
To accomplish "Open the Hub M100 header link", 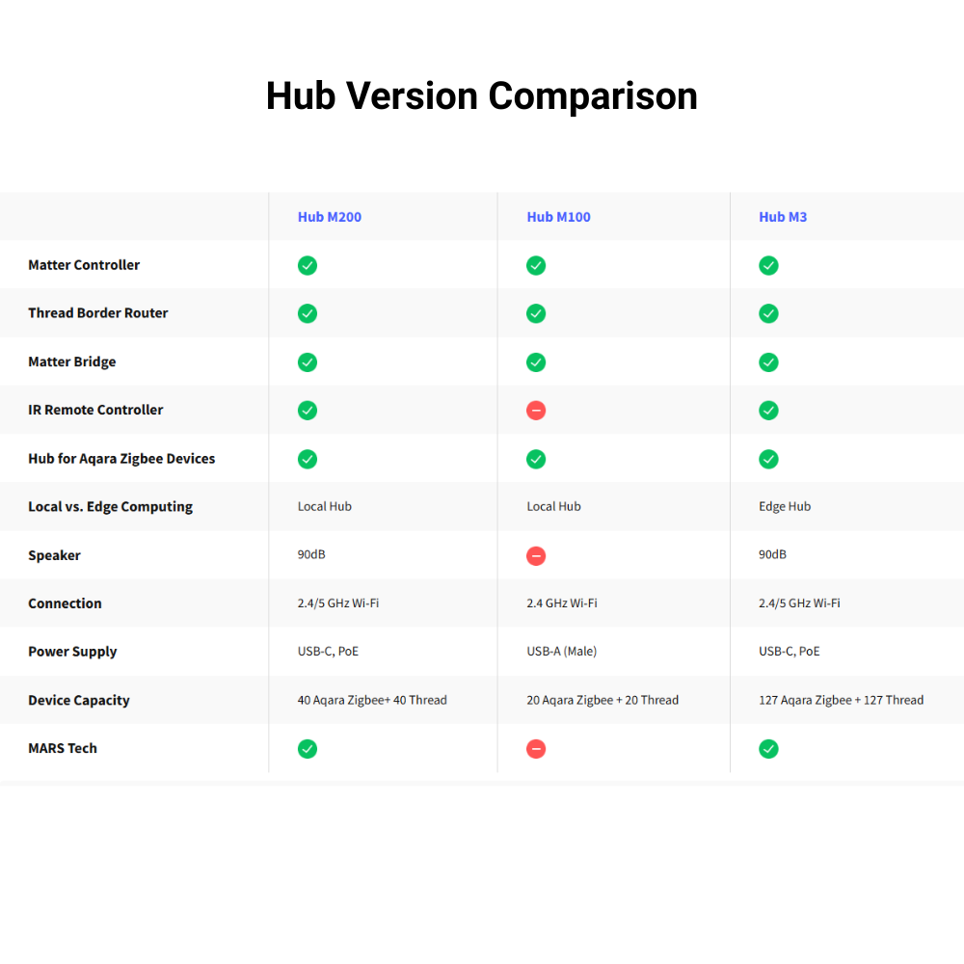I will click(558, 217).
